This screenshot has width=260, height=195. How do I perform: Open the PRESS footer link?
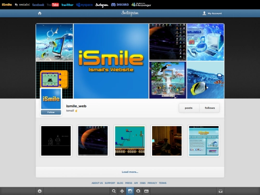(x=129, y=183)
